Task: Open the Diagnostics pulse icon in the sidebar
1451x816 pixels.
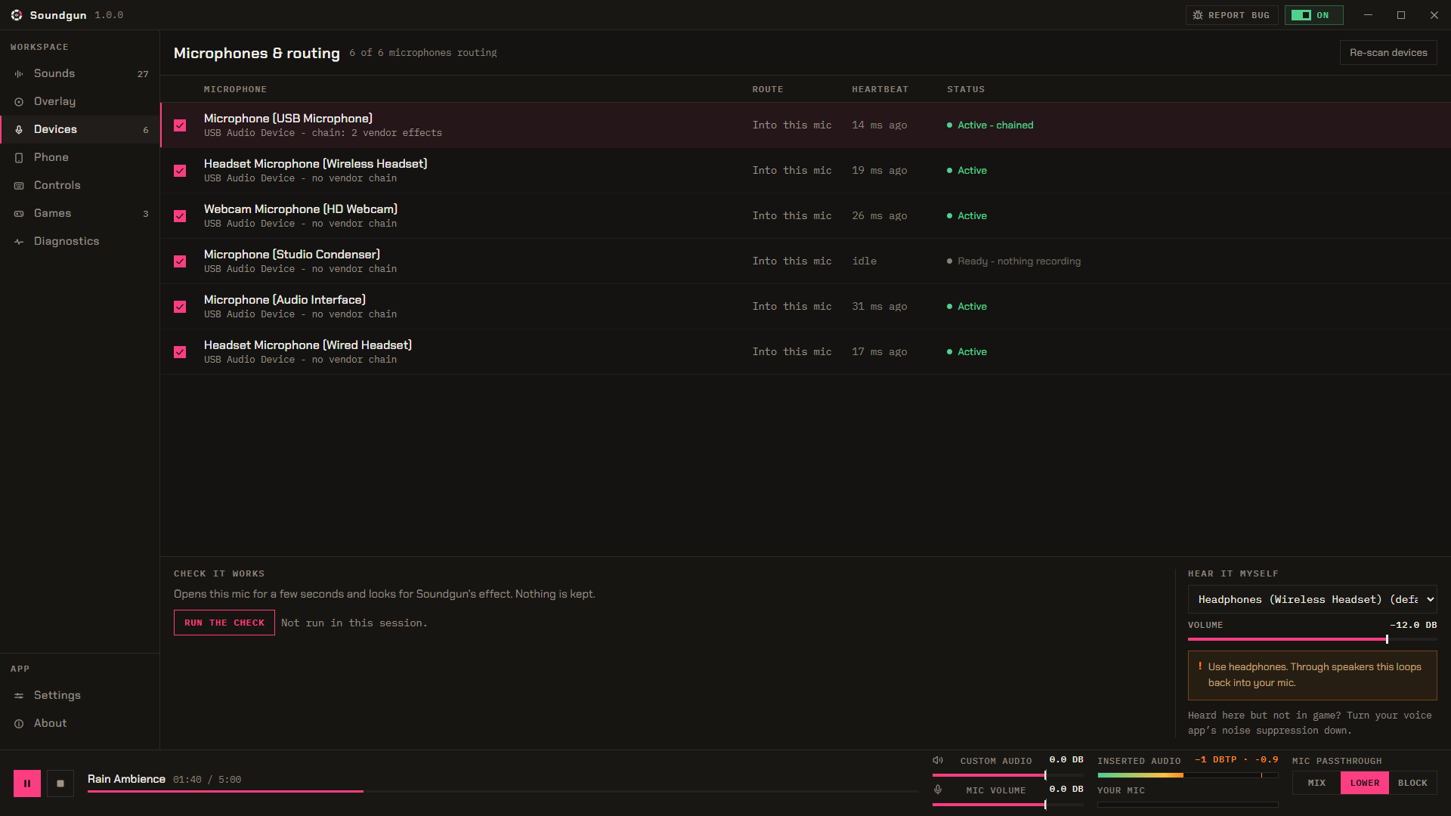Action: click(19, 242)
